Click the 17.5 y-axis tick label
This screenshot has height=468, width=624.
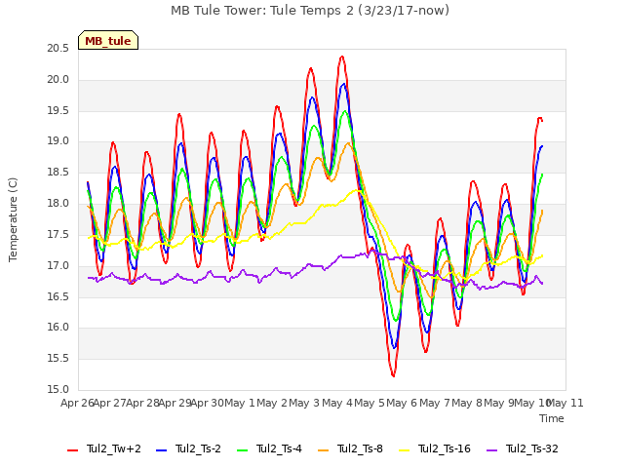click(x=58, y=234)
